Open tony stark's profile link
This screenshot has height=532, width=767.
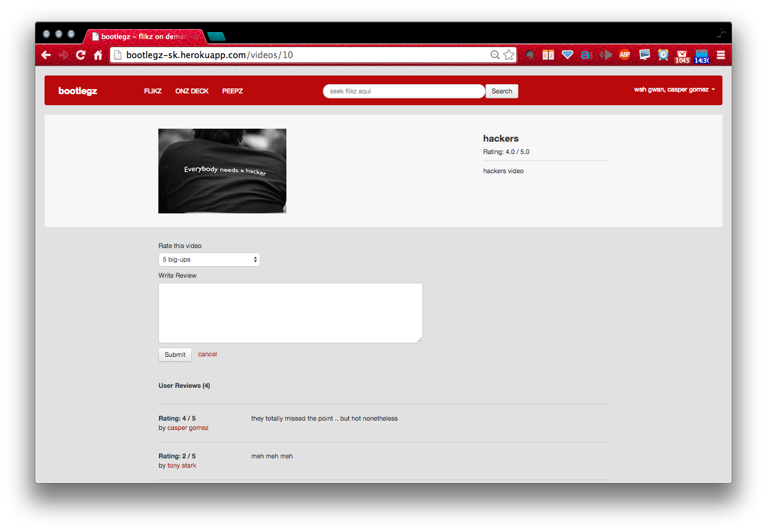click(182, 466)
